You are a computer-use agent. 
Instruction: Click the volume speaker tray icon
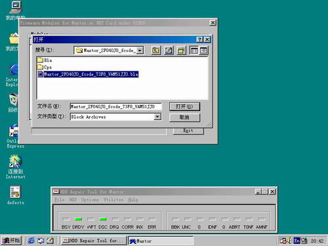point(289,241)
